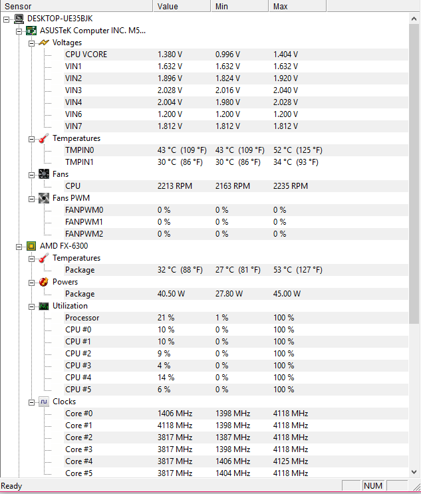421x494 pixels.
Task: Collapse the Clocks section
Action: coord(31,402)
